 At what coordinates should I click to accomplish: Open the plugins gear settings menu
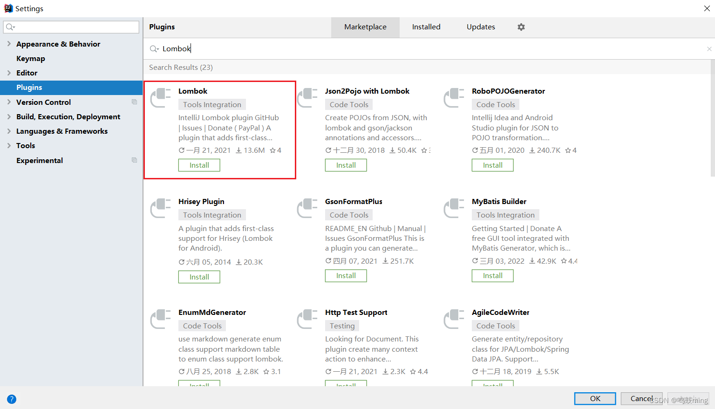(521, 27)
